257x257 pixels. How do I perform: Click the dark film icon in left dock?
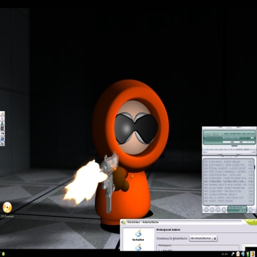(2, 128)
